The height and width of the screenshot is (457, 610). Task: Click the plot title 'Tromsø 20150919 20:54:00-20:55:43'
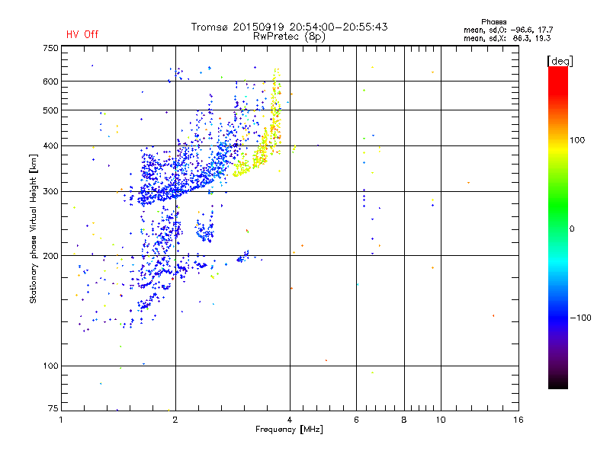289,27
